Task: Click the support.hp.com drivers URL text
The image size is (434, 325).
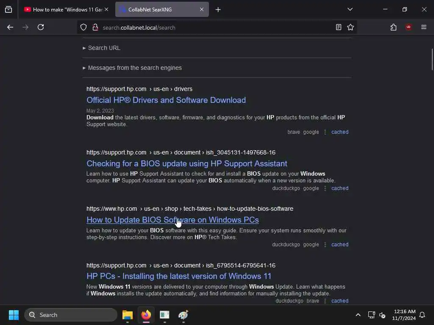Action: 139,89
